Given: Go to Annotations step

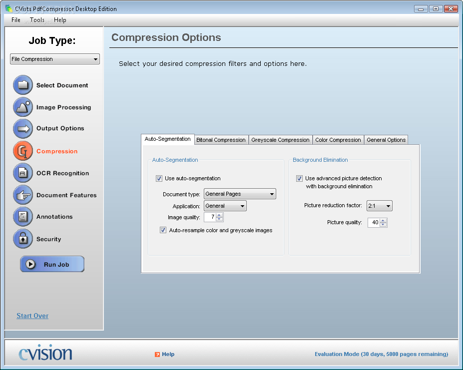Looking at the screenshot, I should click(x=54, y=217).
